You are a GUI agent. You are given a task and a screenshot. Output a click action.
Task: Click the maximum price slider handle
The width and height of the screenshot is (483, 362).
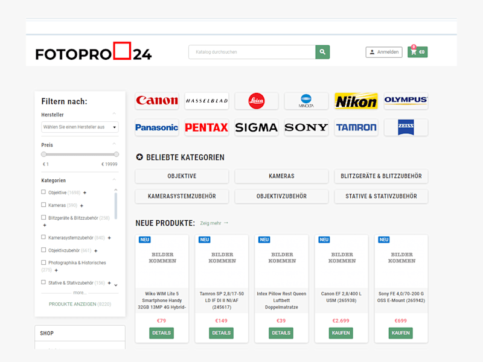[116, 154]
